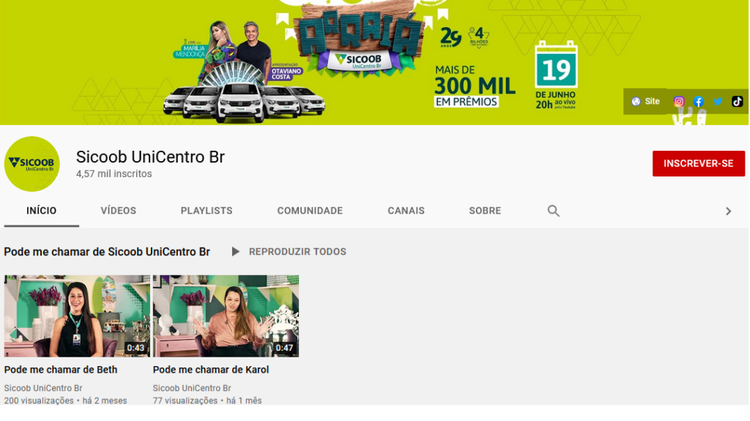Open the Beth video thumbnail
The width and height of the screenshot is (750, 421).
point(77,316)
